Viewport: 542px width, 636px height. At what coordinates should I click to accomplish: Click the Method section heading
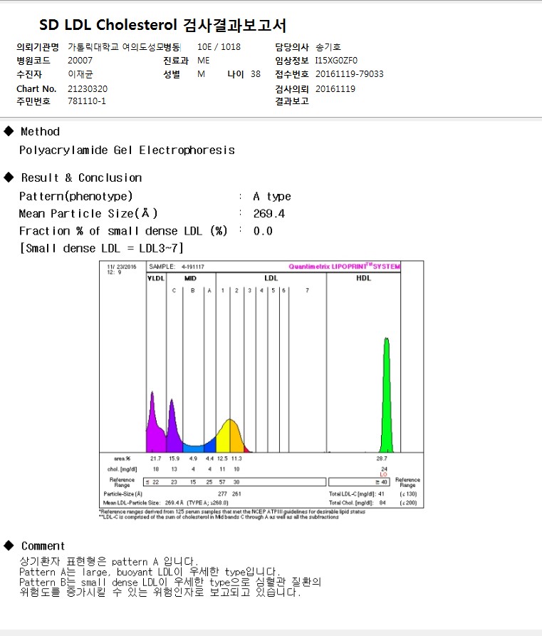[x=40, y=131]
